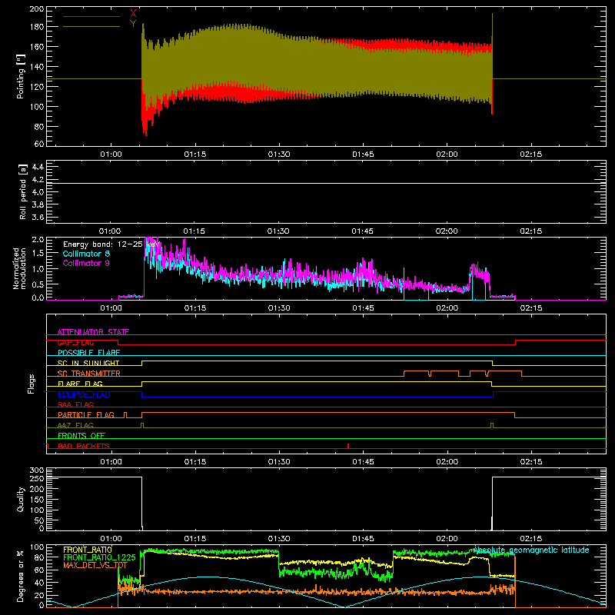
Task: Click the 01:45 time label under the Quality plot
Action: 363,539
